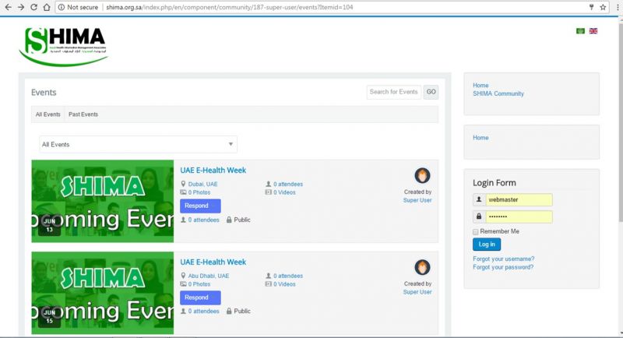Click the JUN 13 date badge

tap(49, 225)
